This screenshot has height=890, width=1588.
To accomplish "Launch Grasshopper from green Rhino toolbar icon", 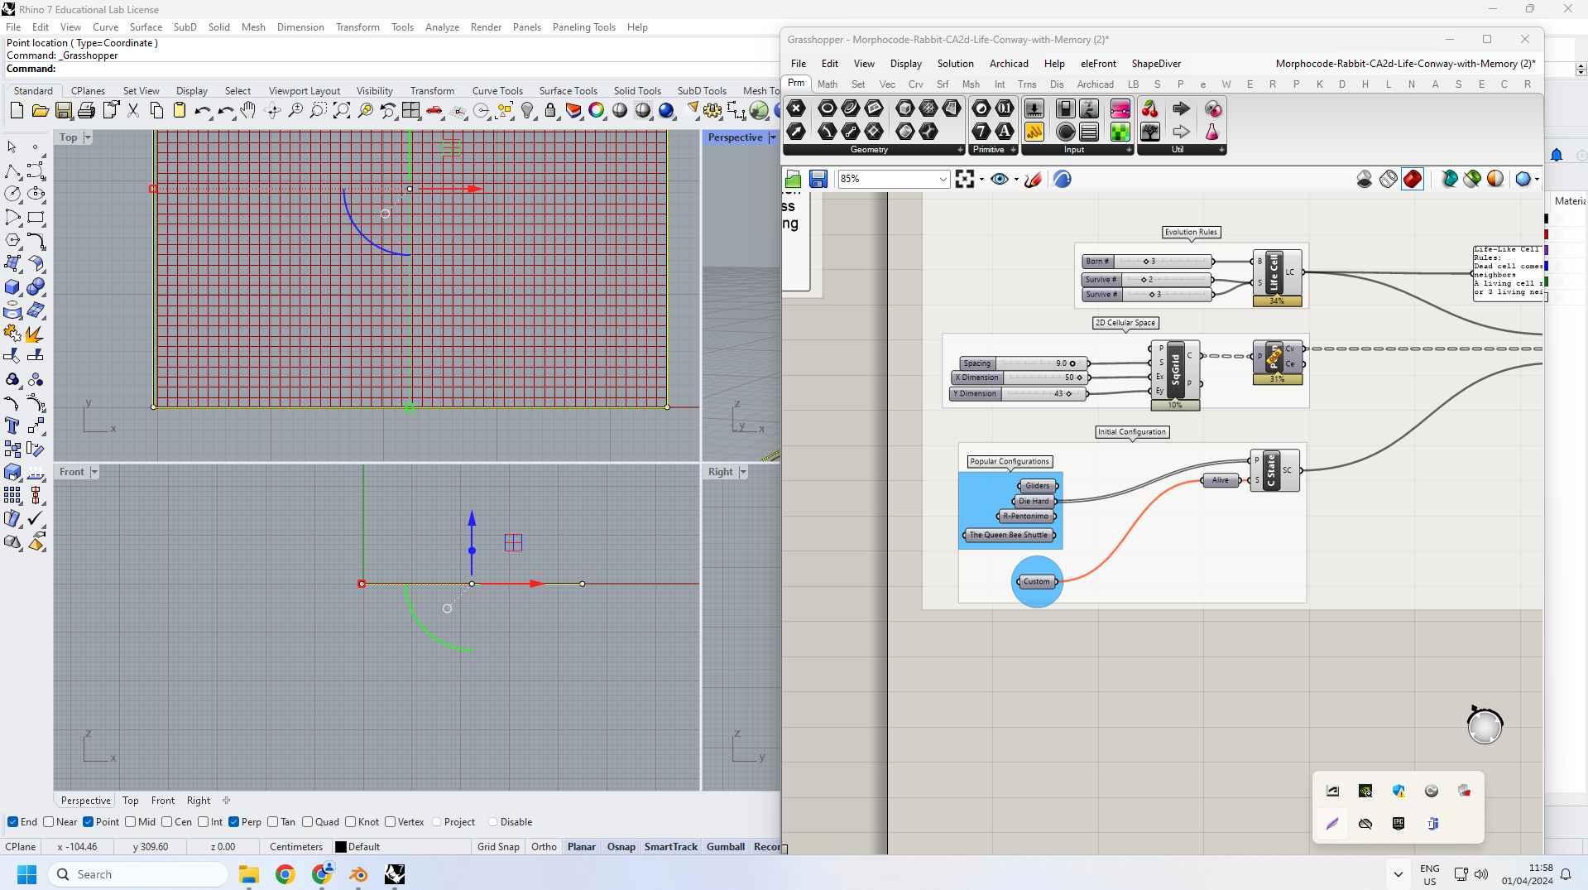I will 759,110.
